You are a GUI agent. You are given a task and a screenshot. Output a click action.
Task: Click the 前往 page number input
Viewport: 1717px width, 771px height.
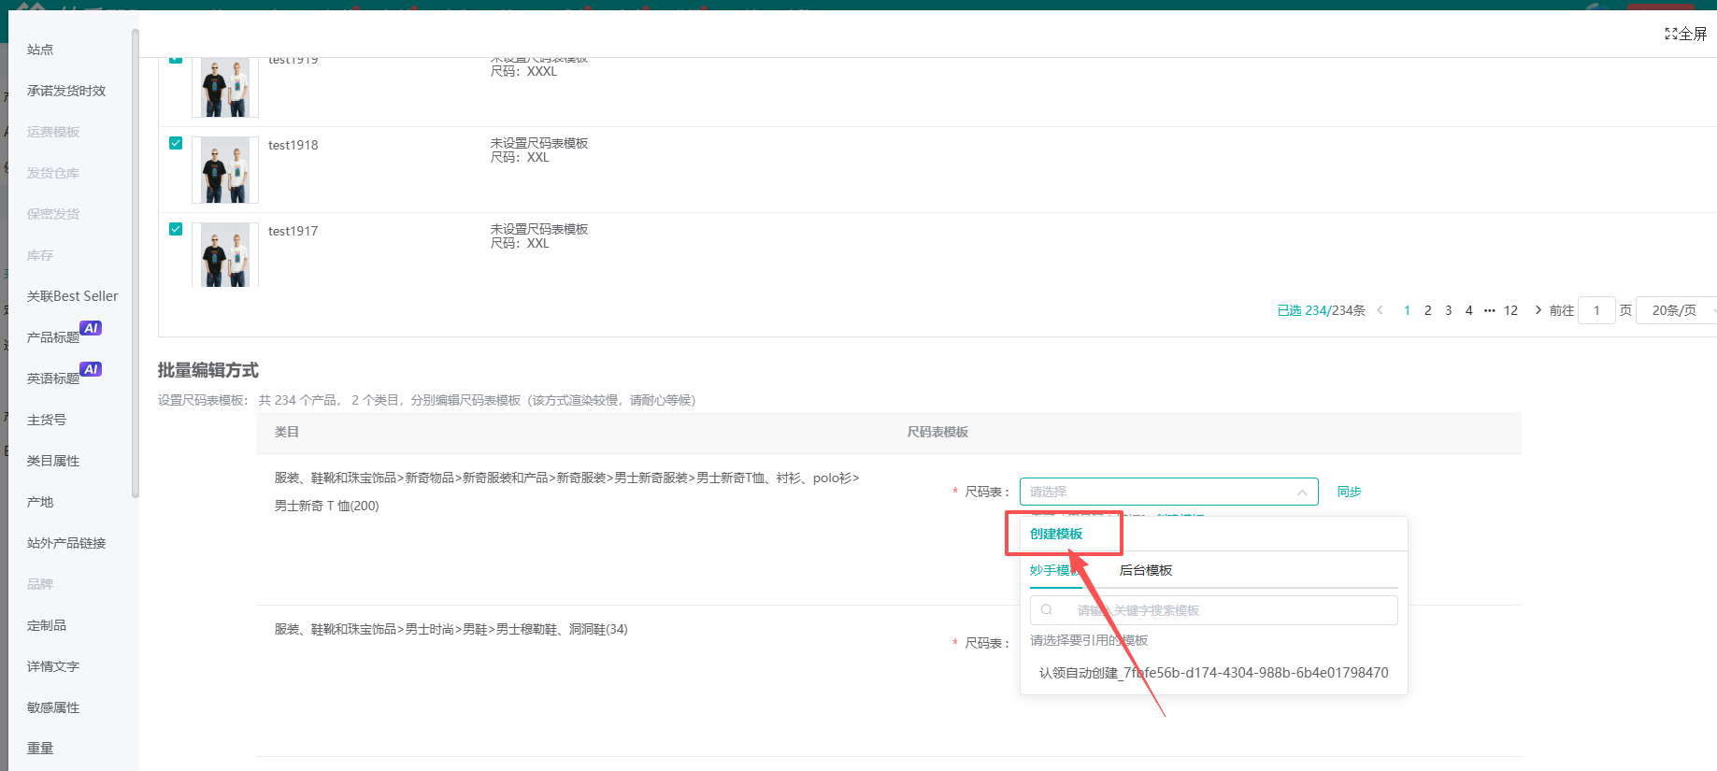[1596, 310]
